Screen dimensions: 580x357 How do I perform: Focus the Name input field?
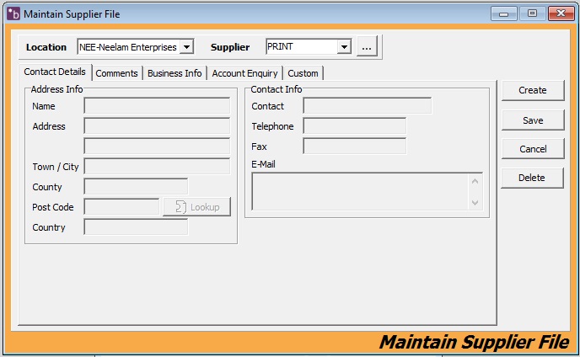[157, 106]
